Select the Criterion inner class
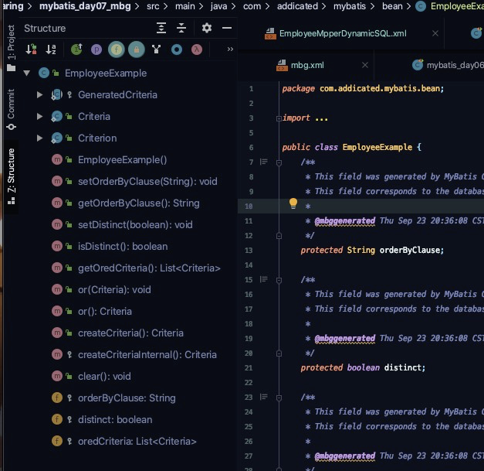 pos(97,138)
